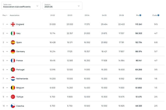Click the Pts info icon
The width and height of the screenshot is (166, 110).
[x=140, y=15]
